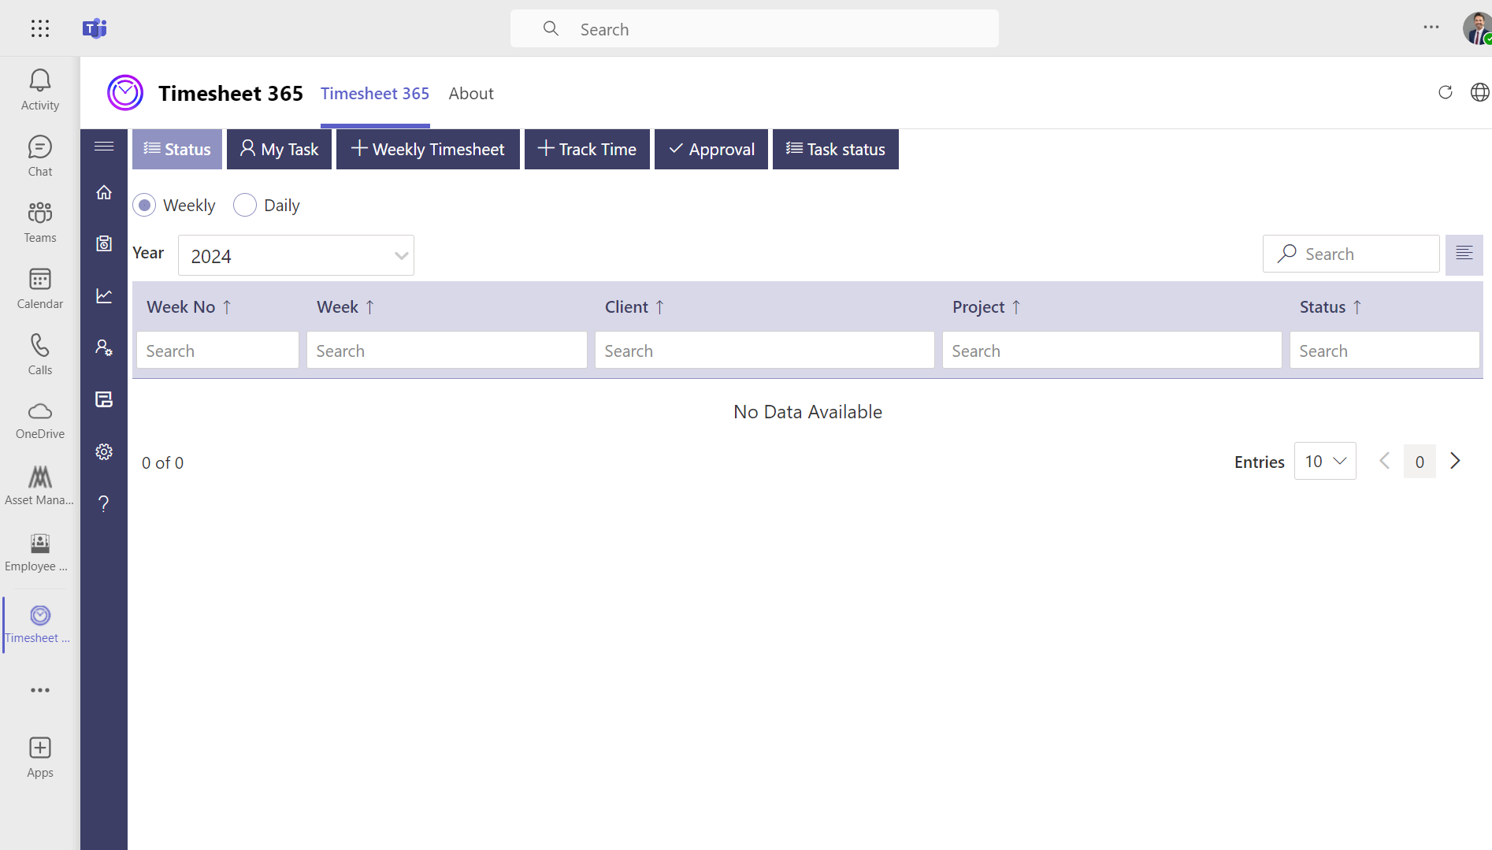Sort by Week column header
The image size is (1492, 850).
click(x=345, y=307)
